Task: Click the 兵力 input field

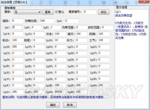Action: point(82,40)
